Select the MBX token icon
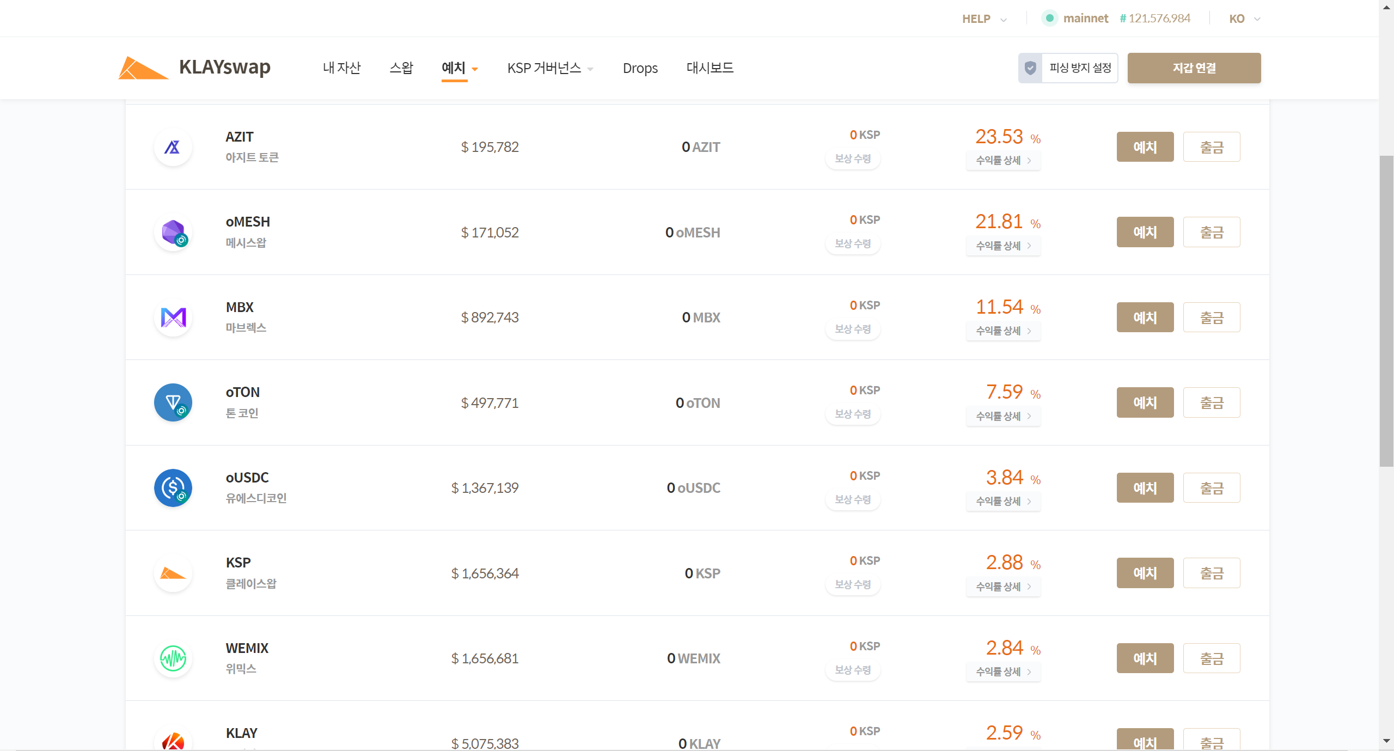 click(173, 318)
